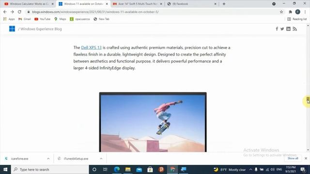The height and width of the screenshot is (174, 310).
Task: Click the Windows logo on blog header
Action: click(x=12, y=29)
